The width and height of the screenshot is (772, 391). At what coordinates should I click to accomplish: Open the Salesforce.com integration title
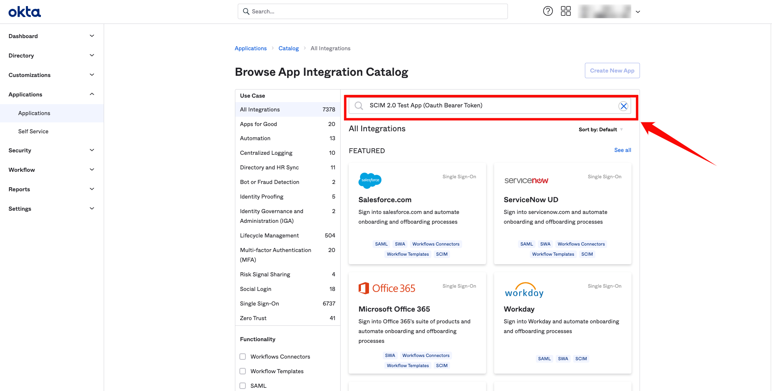click(385, 200)
